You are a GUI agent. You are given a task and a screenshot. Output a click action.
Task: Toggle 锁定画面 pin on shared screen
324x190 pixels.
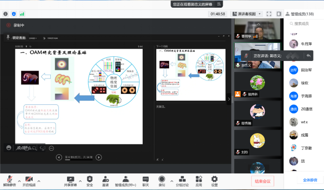tap(16, 37)
